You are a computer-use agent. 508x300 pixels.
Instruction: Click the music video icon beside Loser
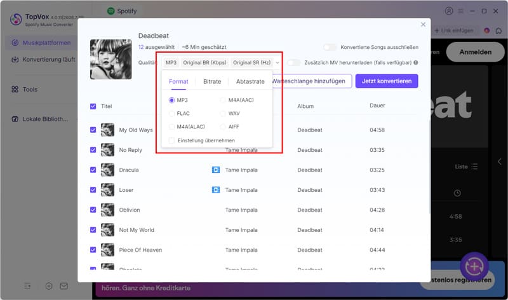[216, 190]
